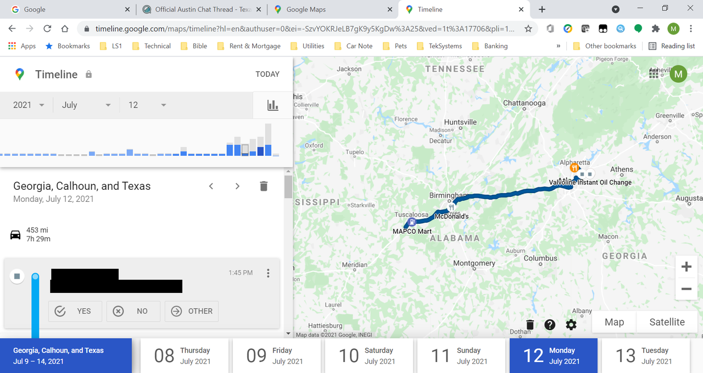Open the Chrome three-dot menu
The height and width of the screenshot is (373, 703).
[x=691, y=29]
